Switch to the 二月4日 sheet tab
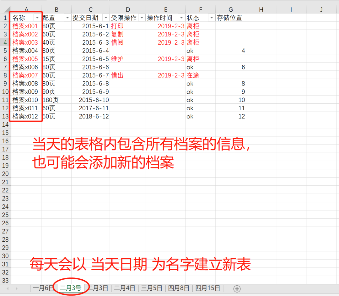339x296 pixels. click(125, 288)
